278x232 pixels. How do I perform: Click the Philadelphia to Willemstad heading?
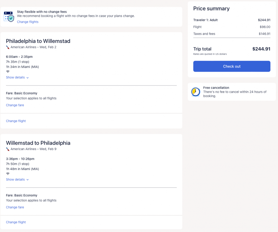coord(38,41)
